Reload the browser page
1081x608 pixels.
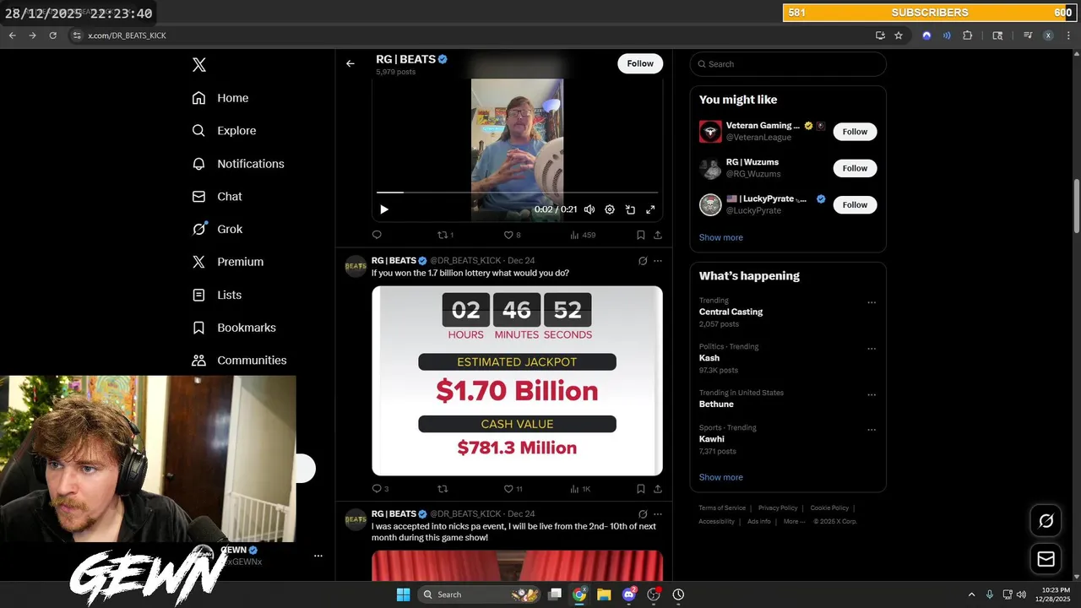coord(52,35)
